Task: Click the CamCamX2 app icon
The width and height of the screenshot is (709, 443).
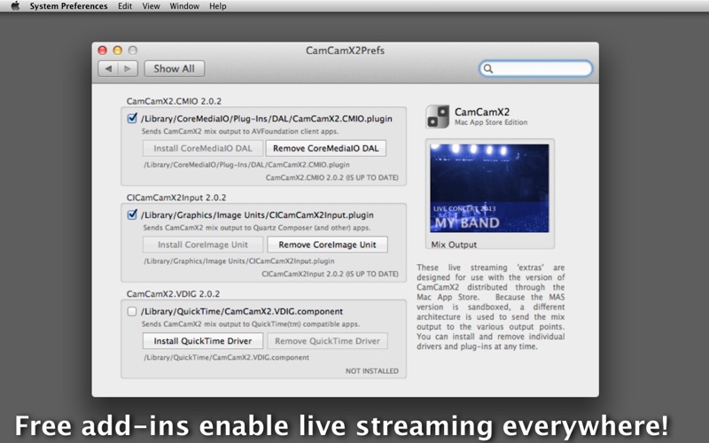Action: coord(437,117)
